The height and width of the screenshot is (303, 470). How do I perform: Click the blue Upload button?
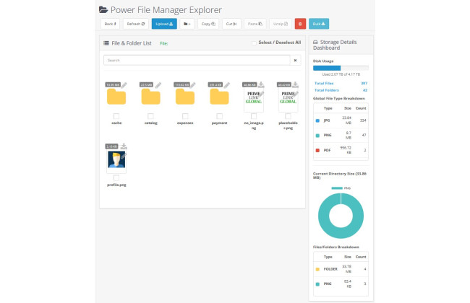pos(164,24)
